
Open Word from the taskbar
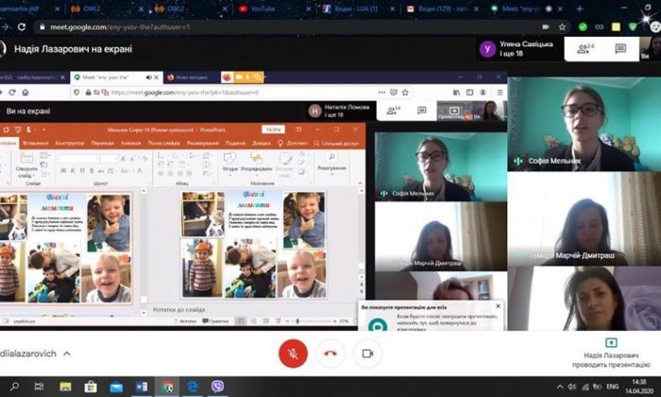(143, 386)
